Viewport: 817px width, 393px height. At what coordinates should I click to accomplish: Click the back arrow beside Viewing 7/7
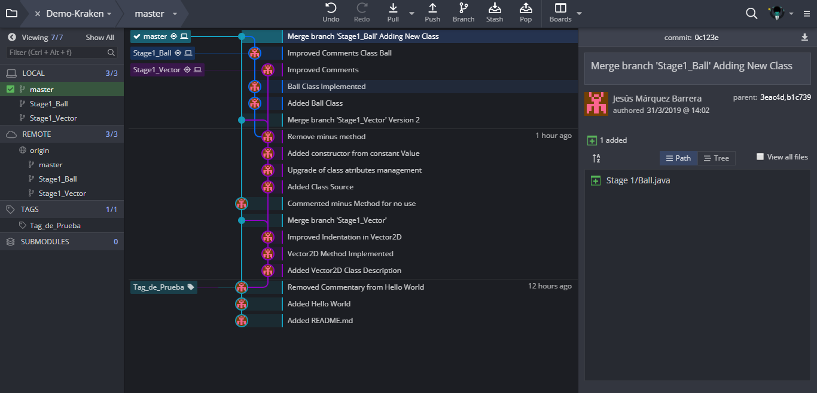(11, 37)
